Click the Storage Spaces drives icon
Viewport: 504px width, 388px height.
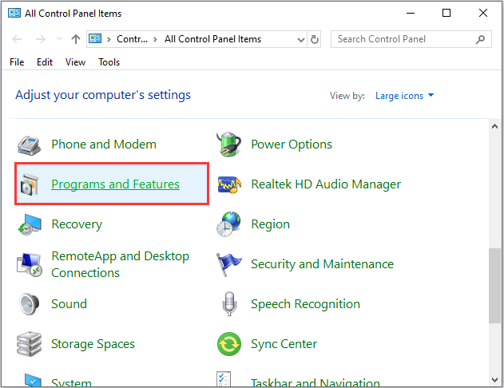[29, 344]
